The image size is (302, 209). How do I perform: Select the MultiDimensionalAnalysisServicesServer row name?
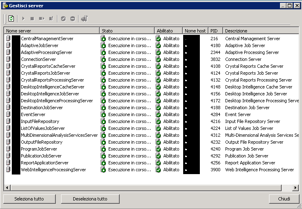click(59, 135)
